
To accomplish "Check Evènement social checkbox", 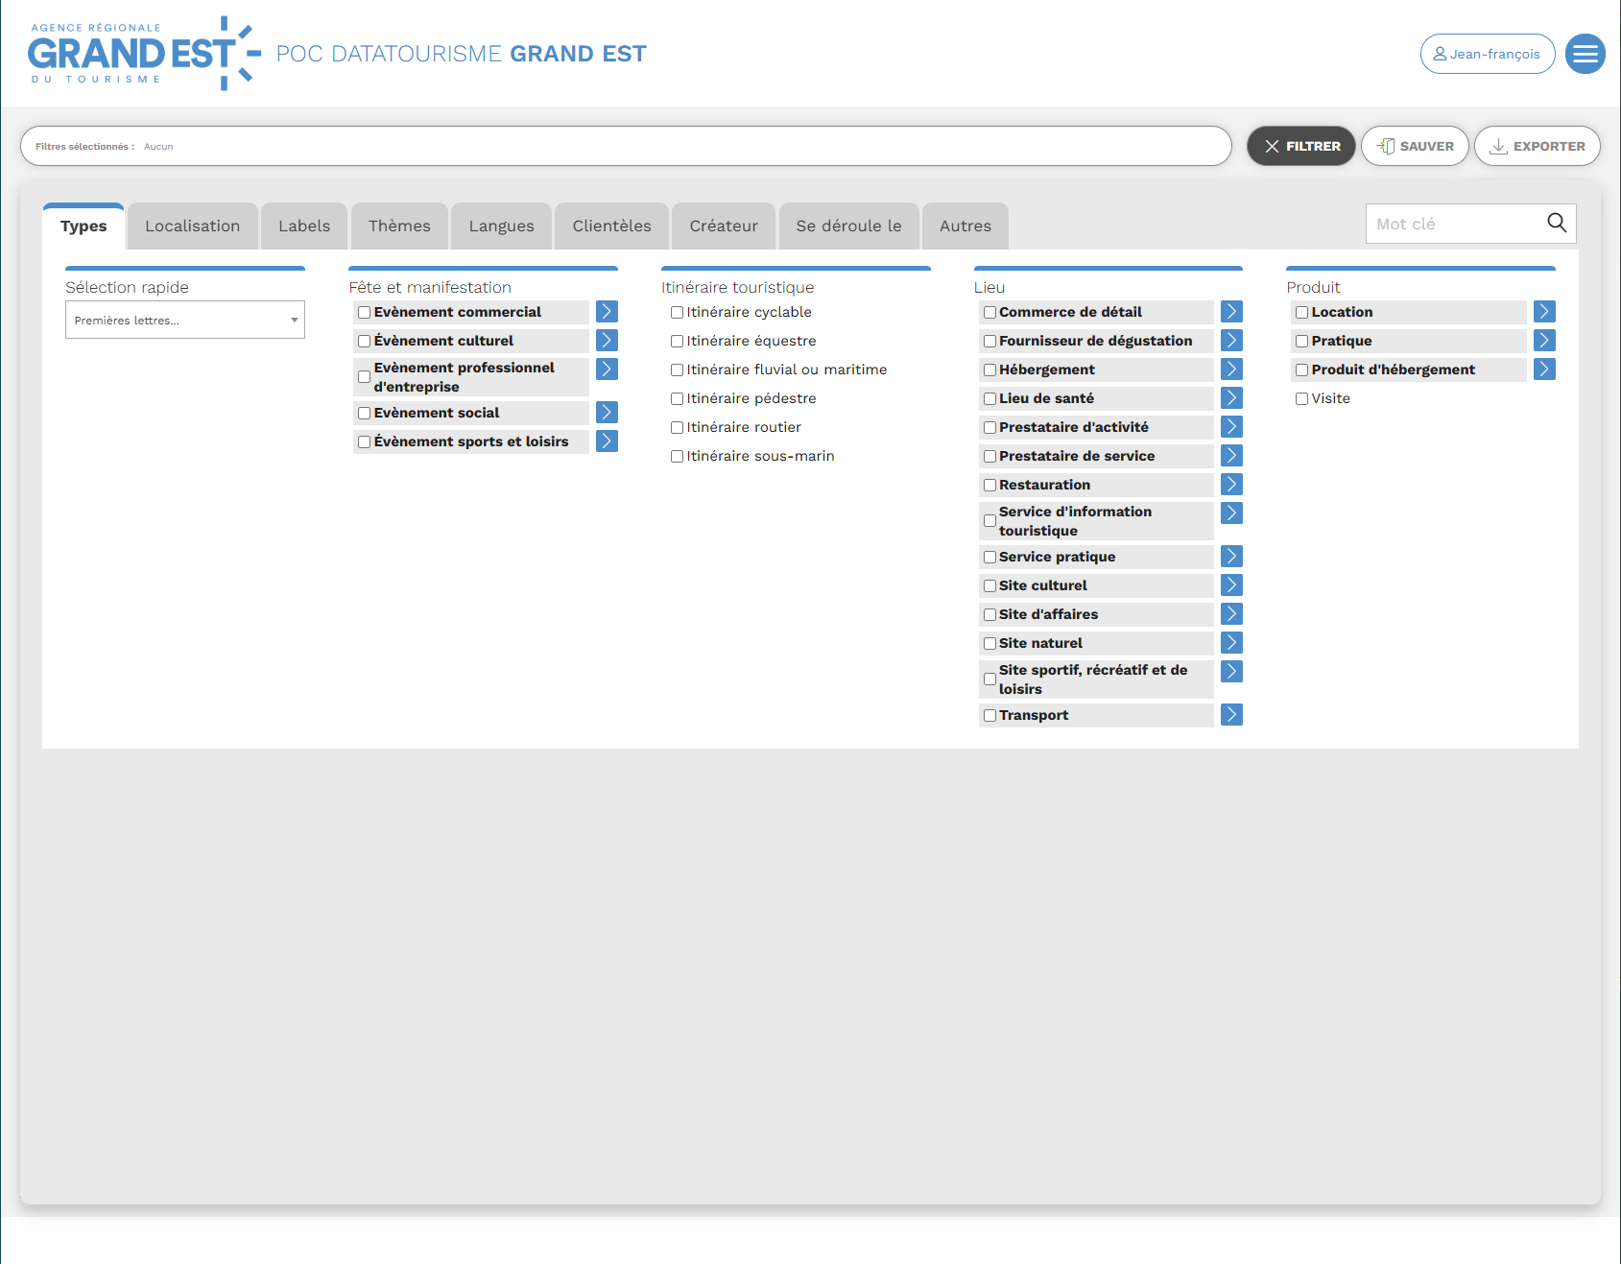I will click(364, 414).
